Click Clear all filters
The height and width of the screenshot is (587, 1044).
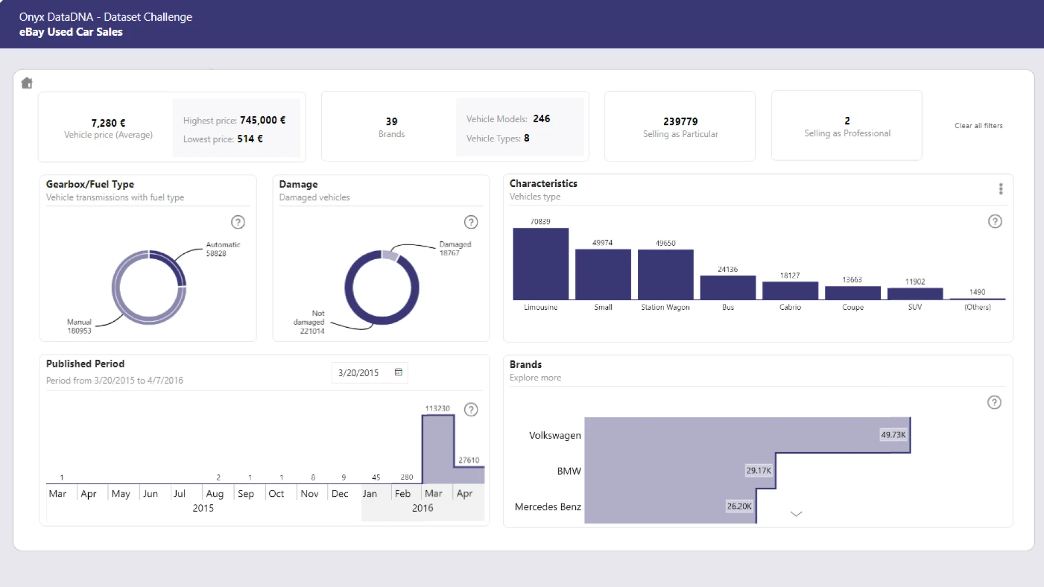pyautogui.click(x=978, y=126)
